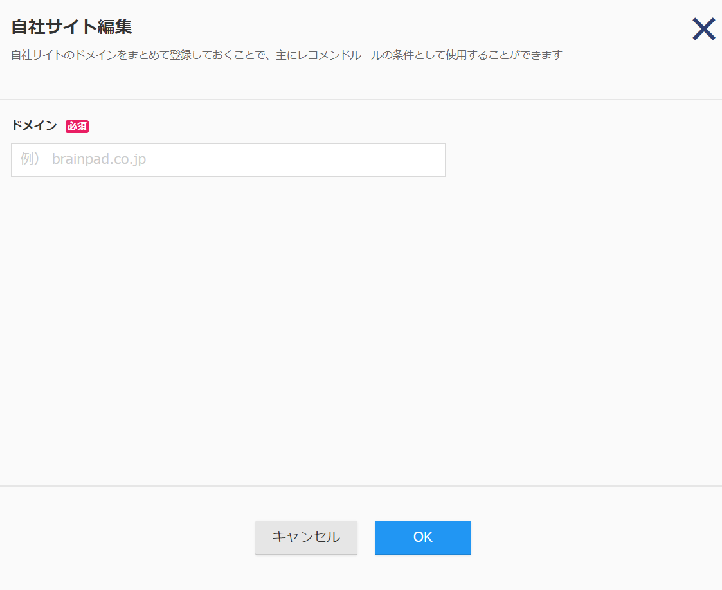Click the description text about レコメンドルール

point(286,55)
